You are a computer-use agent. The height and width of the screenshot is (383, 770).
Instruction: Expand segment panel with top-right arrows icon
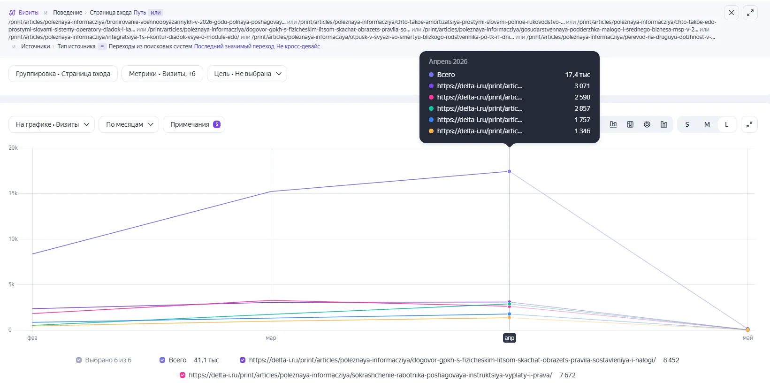(750, 13)
